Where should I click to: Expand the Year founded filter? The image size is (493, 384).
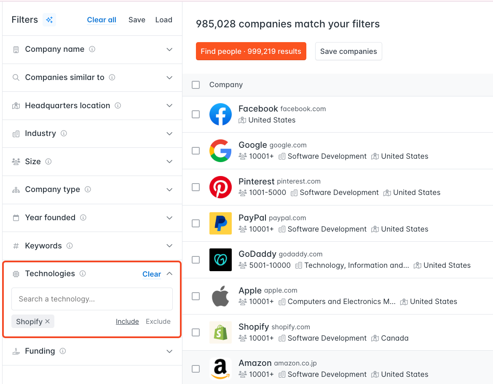[x=169, y=218]
